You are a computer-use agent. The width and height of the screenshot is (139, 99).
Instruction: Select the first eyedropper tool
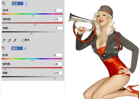4,40
